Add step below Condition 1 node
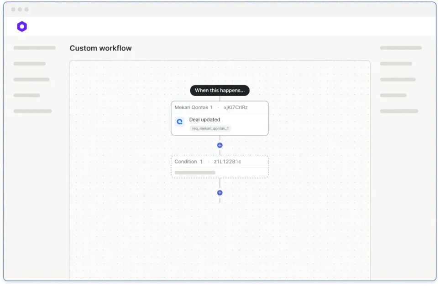 click(x=220, y=193)
